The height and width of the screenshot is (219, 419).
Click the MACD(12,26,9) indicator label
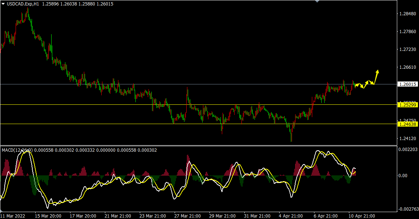pos(17,150)
